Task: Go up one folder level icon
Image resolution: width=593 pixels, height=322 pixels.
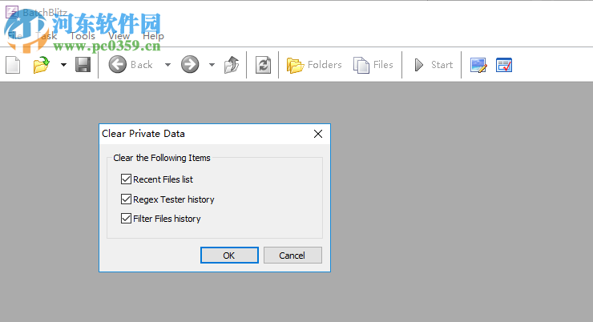Action: point(232,65)
